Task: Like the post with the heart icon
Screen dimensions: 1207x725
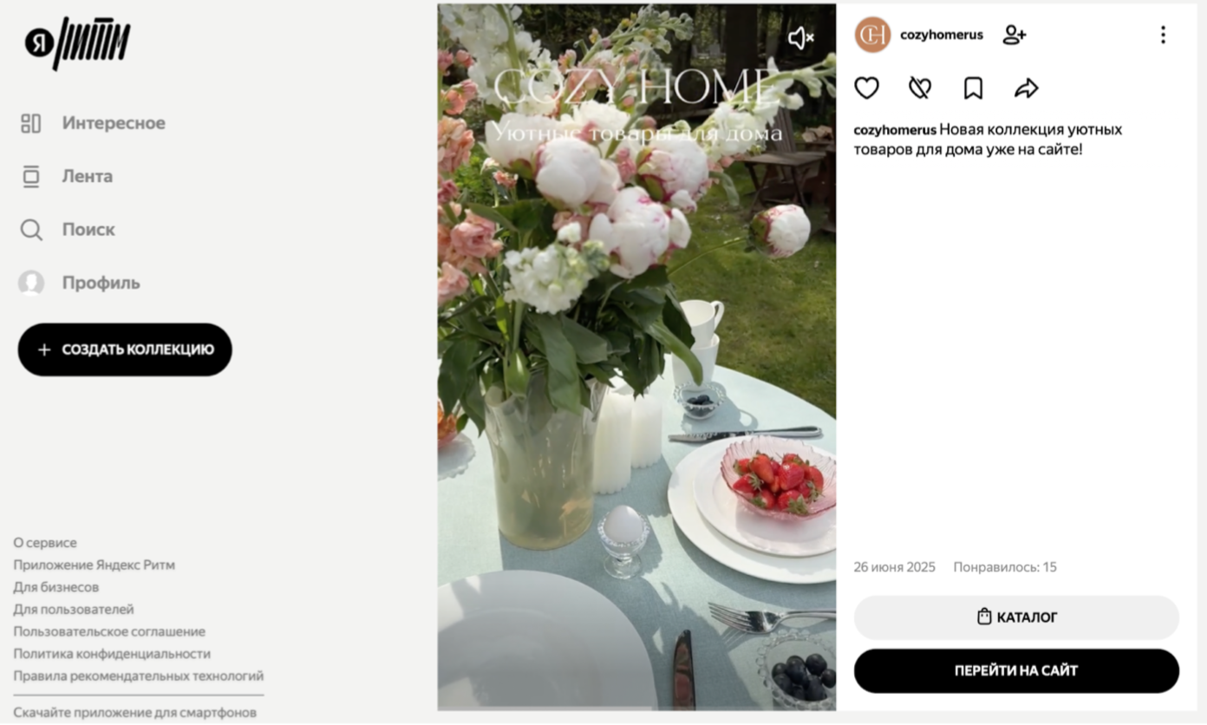Action: (x=866, y=88)
